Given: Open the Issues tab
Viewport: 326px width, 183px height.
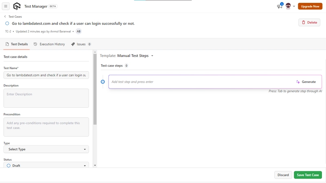Looking at the screenshot, I should pos(81,44).
